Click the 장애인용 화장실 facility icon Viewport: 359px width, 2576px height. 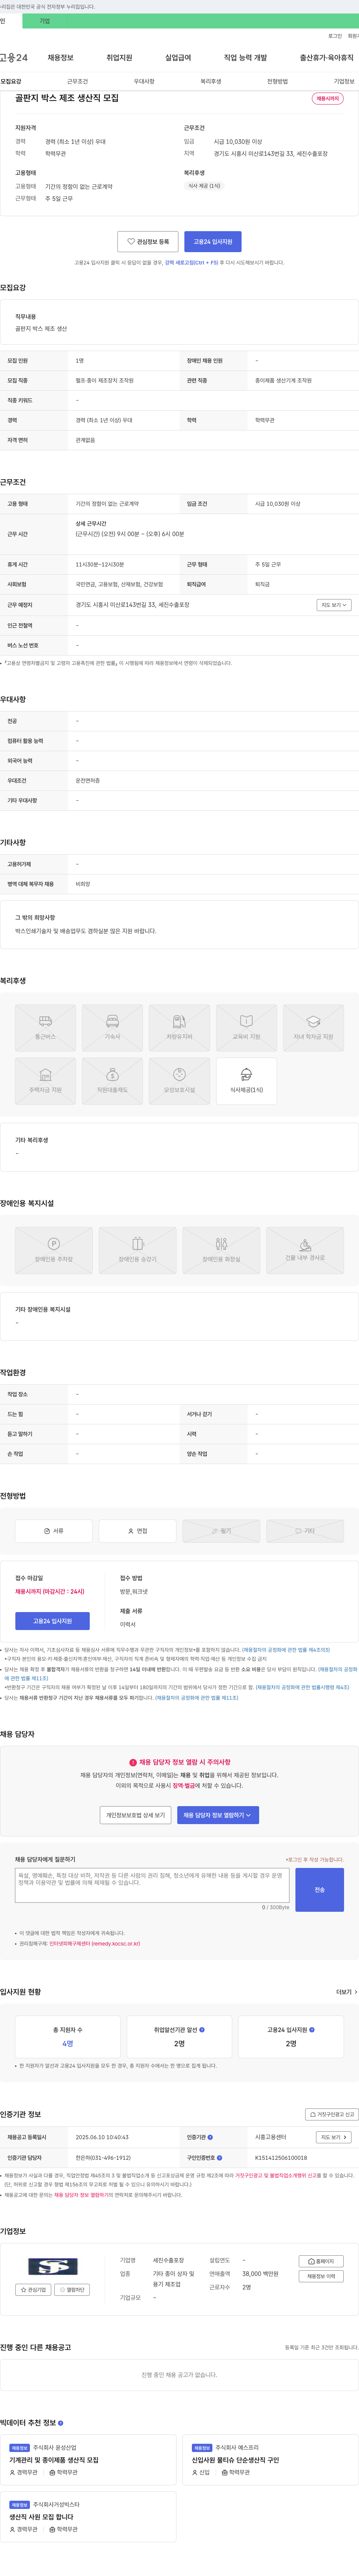(221, 1250)
